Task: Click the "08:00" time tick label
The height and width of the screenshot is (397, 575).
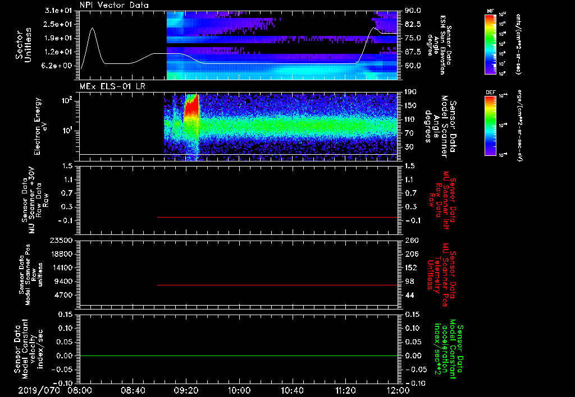Action: (x=80, y=390)
